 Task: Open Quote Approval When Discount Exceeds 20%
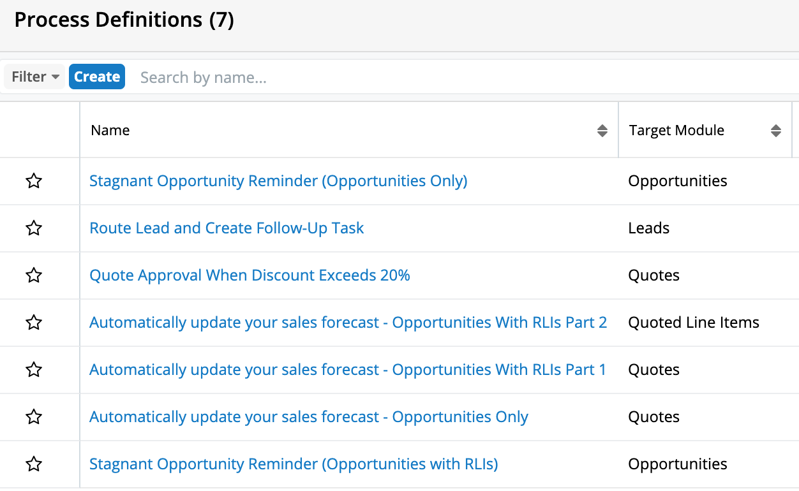(x=250, y=275)
